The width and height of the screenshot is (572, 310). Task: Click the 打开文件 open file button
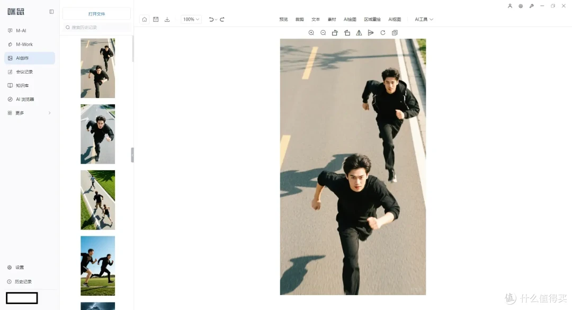pos(97,13)
